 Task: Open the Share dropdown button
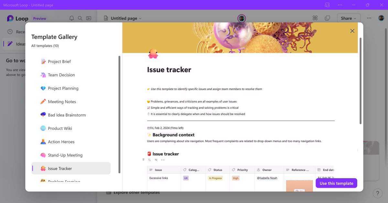point(349,18)
